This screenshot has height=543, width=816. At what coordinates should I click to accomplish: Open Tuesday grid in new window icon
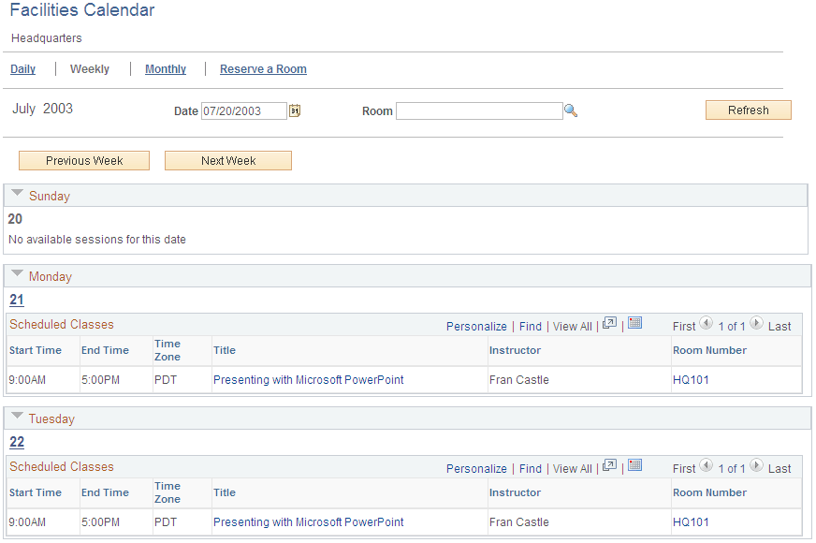[609, 466]
